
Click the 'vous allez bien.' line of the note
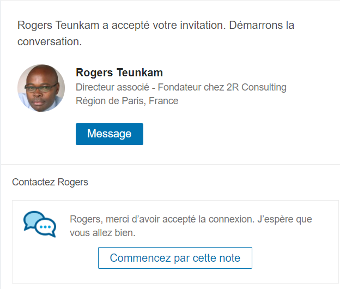coord(102,233)
